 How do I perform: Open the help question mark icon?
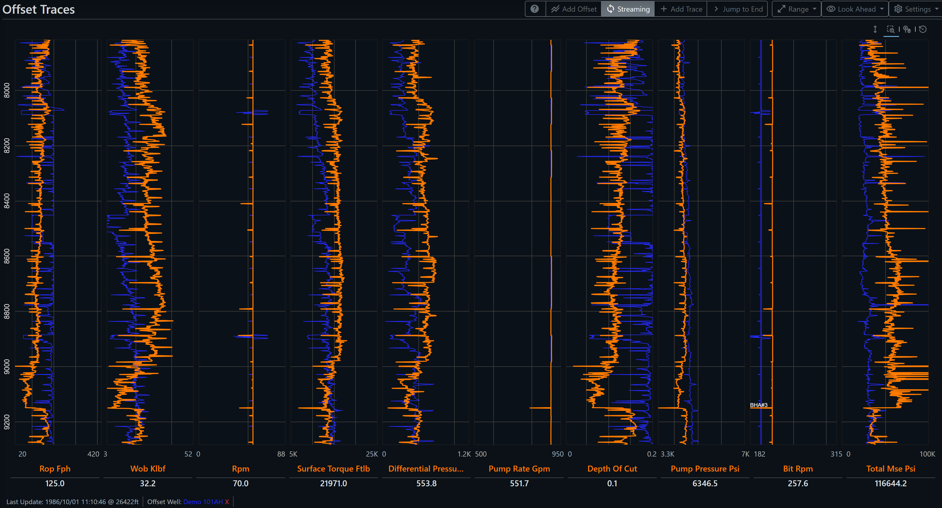click(535, 9)
